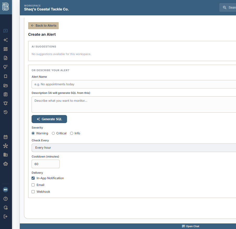This screenshot has width=236, height=229.
Task: Click the app logo in the sidebar
Action: coord(5,7)
